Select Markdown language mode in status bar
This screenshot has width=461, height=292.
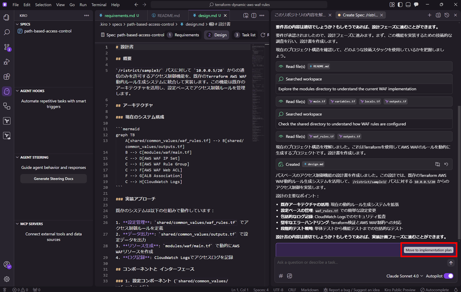[x=309, y=290]
